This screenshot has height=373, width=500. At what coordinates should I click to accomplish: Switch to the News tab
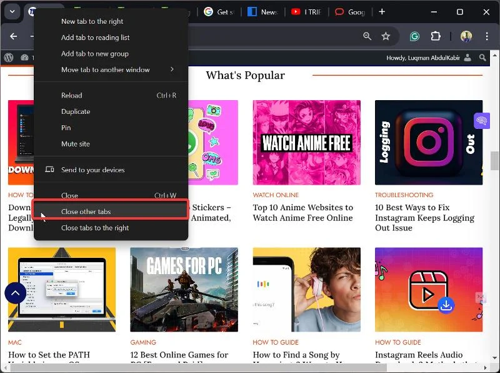(x=262, y=12)
